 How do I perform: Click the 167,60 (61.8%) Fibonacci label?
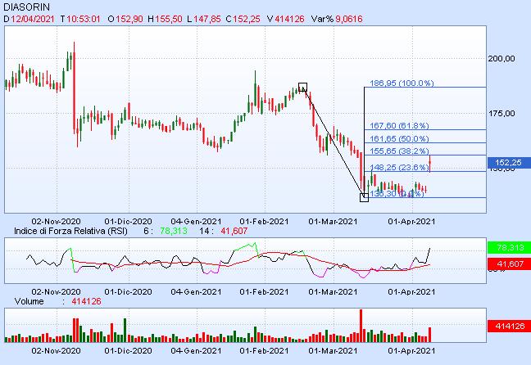pyautogui.click(x=399, y=125)
